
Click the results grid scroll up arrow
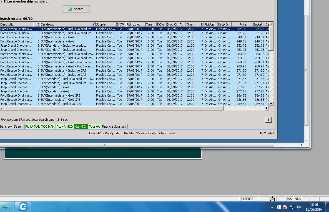pos(271,24)
